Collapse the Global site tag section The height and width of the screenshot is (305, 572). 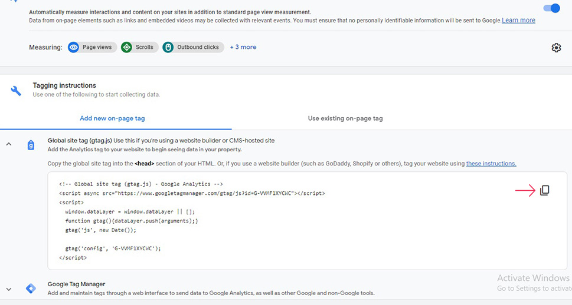(9, 144)
